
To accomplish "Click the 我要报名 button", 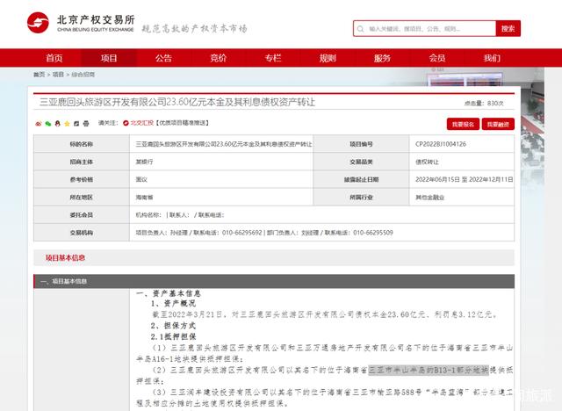I will (463, 124).
